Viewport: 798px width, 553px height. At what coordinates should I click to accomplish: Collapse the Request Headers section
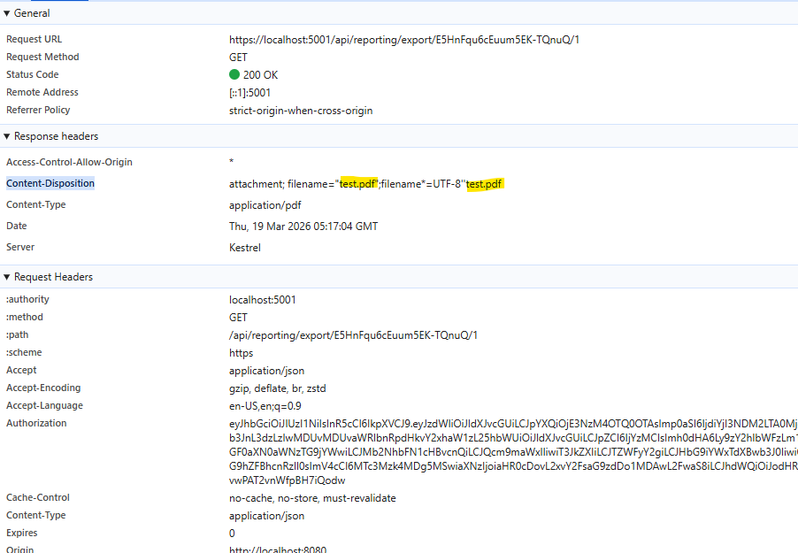(x=7, y=277)
